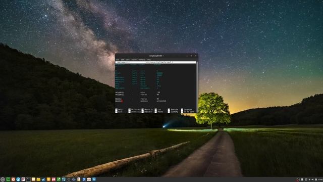Open the red app icon in taskbar

pos(53,179)
